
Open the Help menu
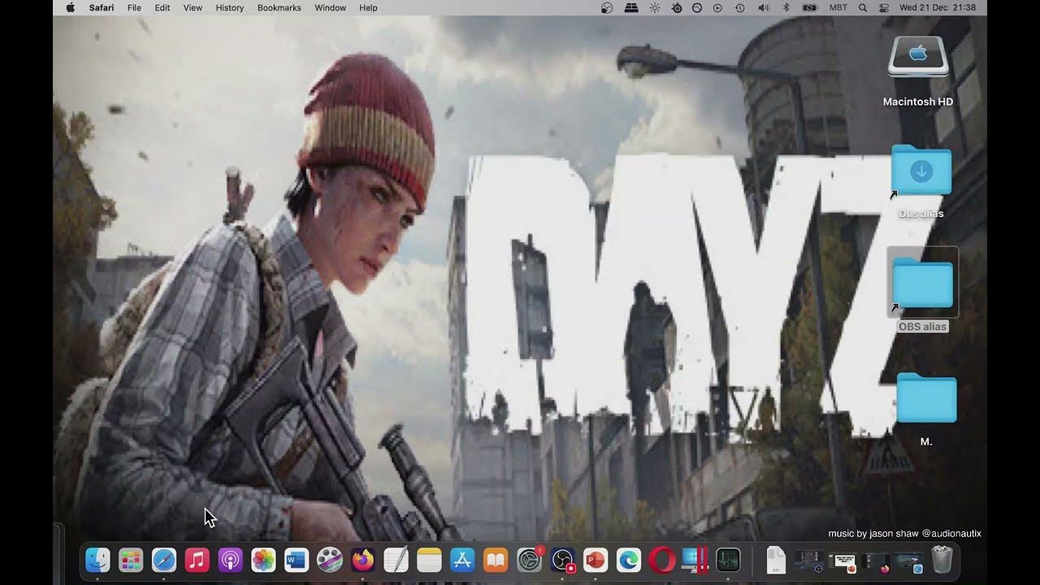[x=368, y=7]
